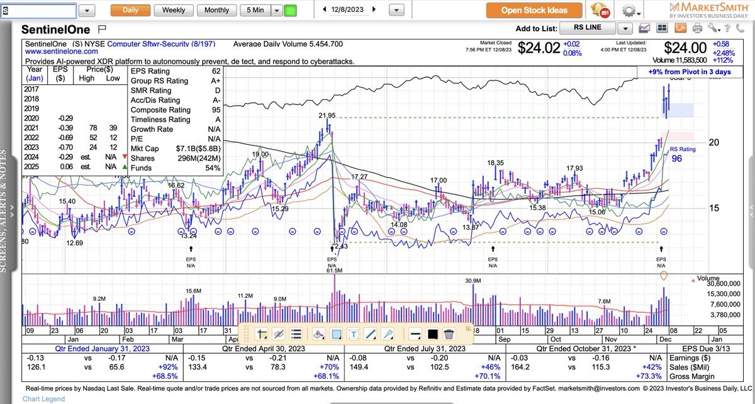This screenshot has width=755, height=404.
Task: Open the Chart Legend link
Action: click(43, 399)
